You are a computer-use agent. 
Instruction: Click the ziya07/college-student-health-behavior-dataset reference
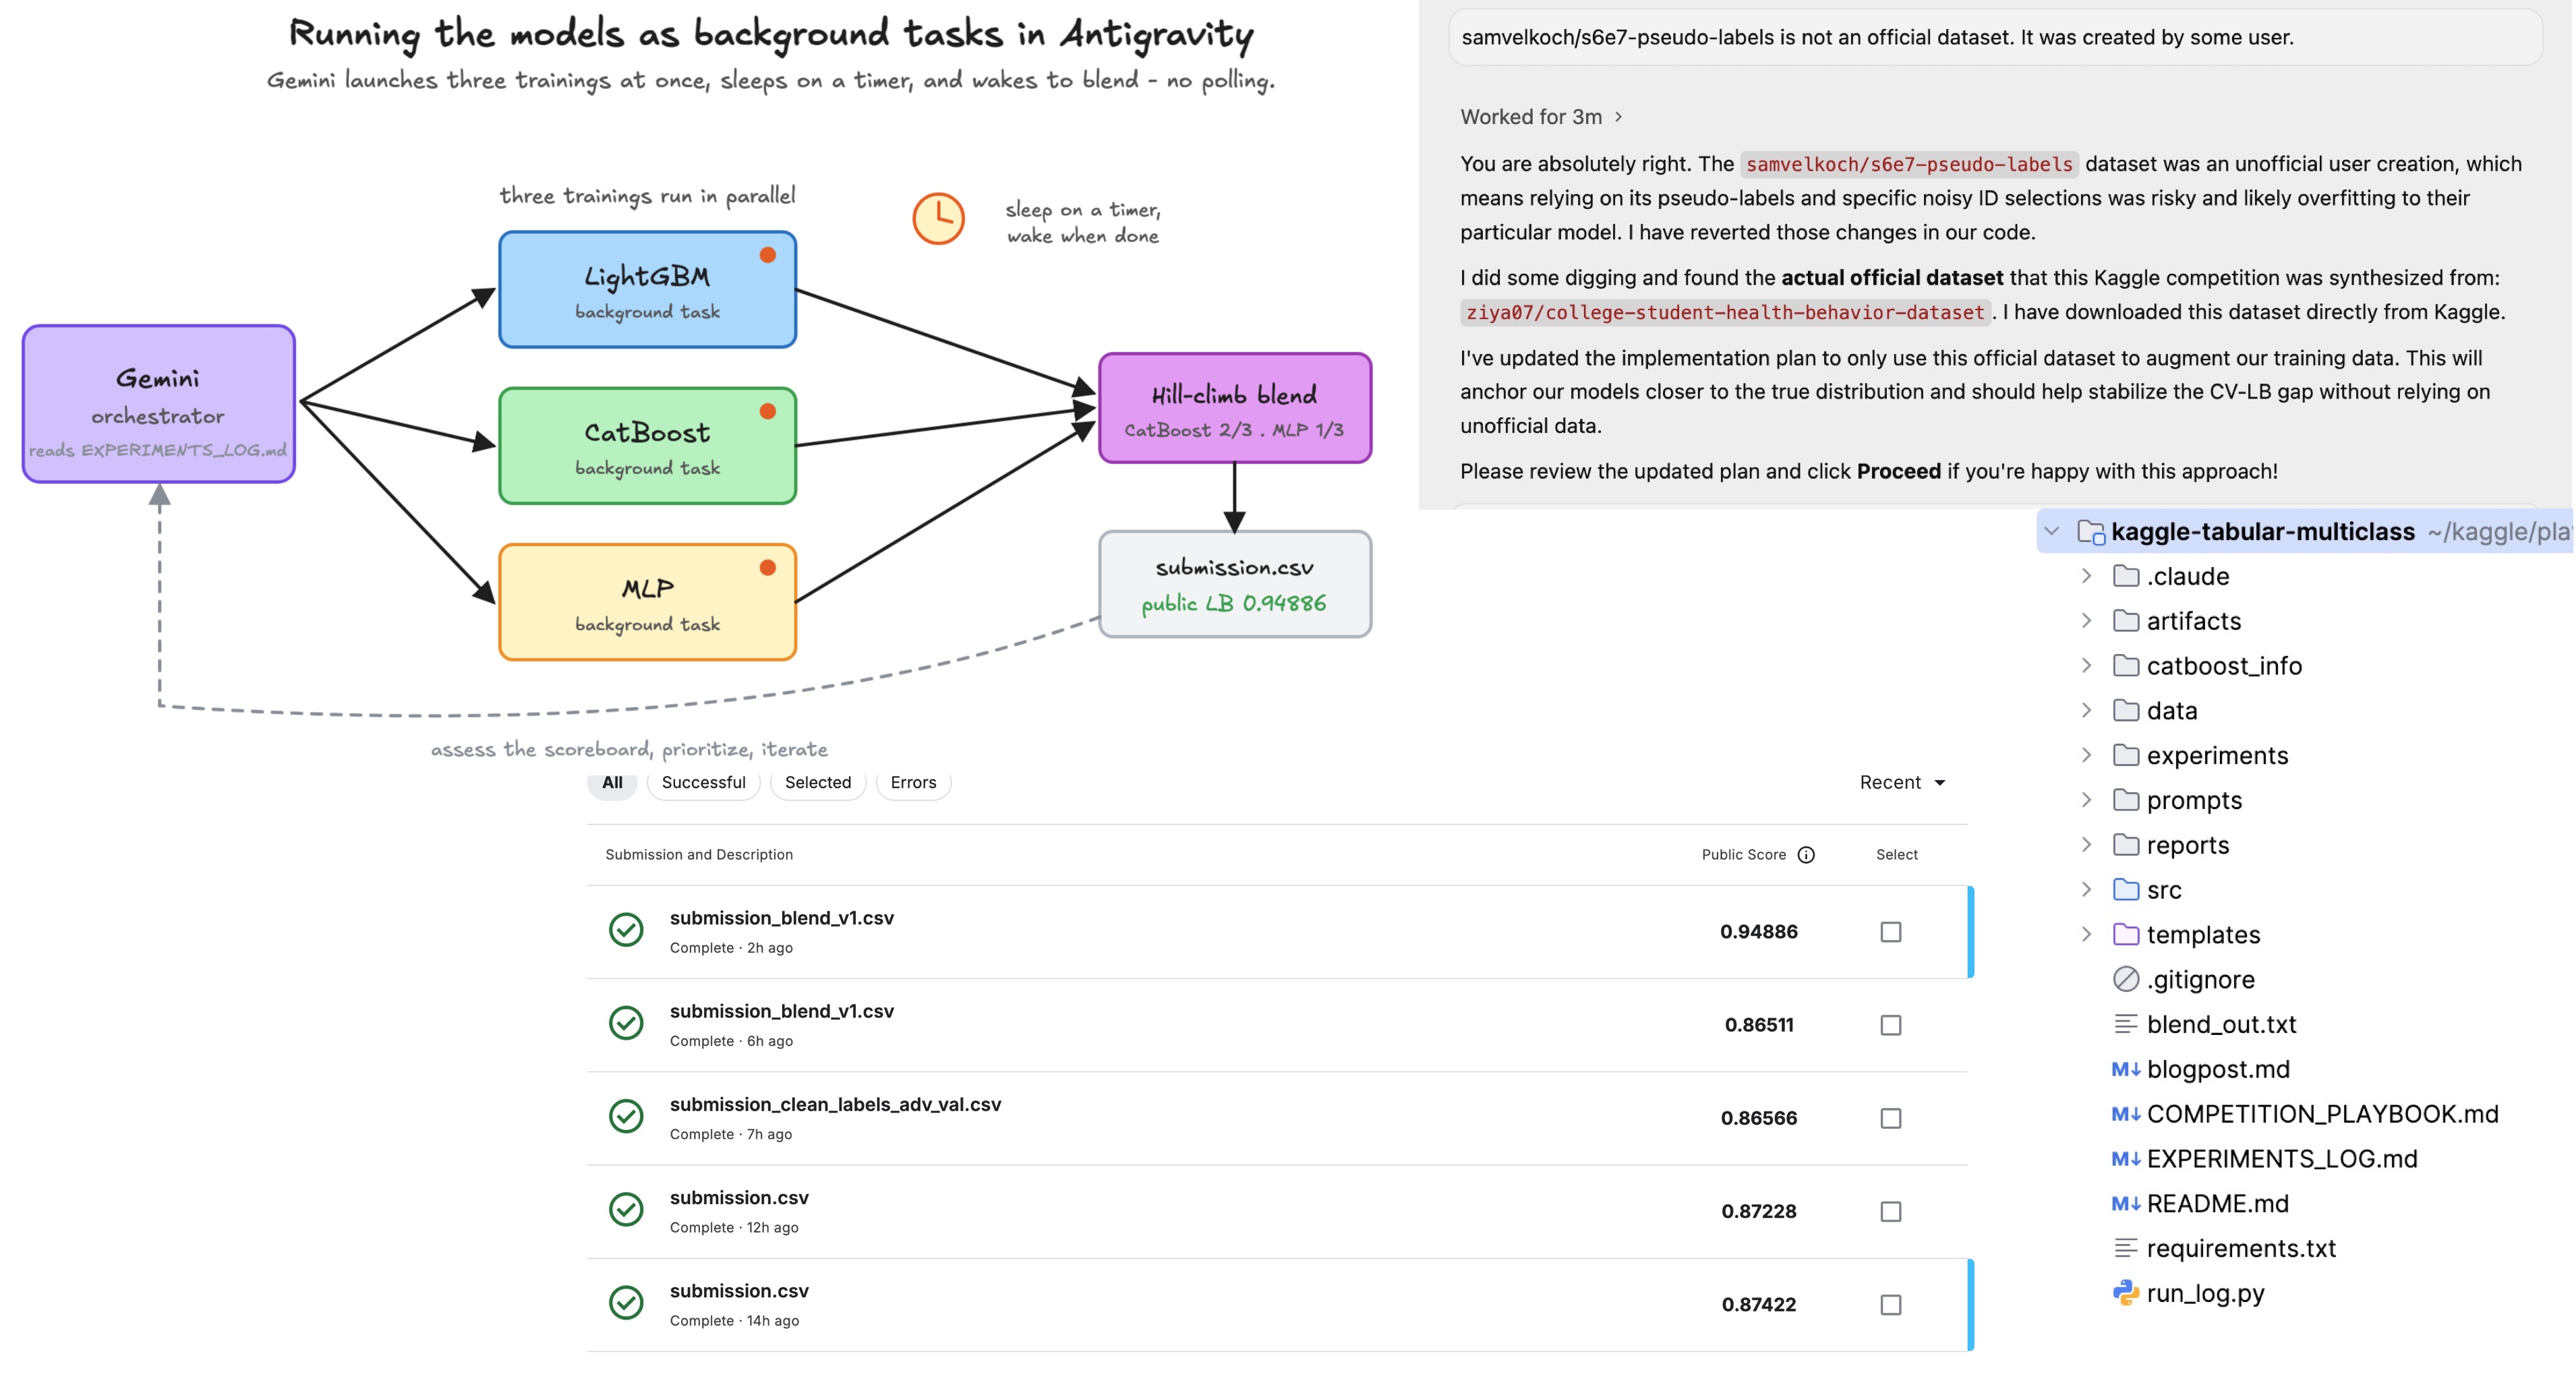(x=1725, y=312)
